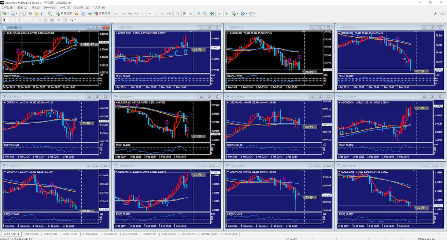Click the 新規注文 new order button
The image size is (447, 240).
(64, 14)
